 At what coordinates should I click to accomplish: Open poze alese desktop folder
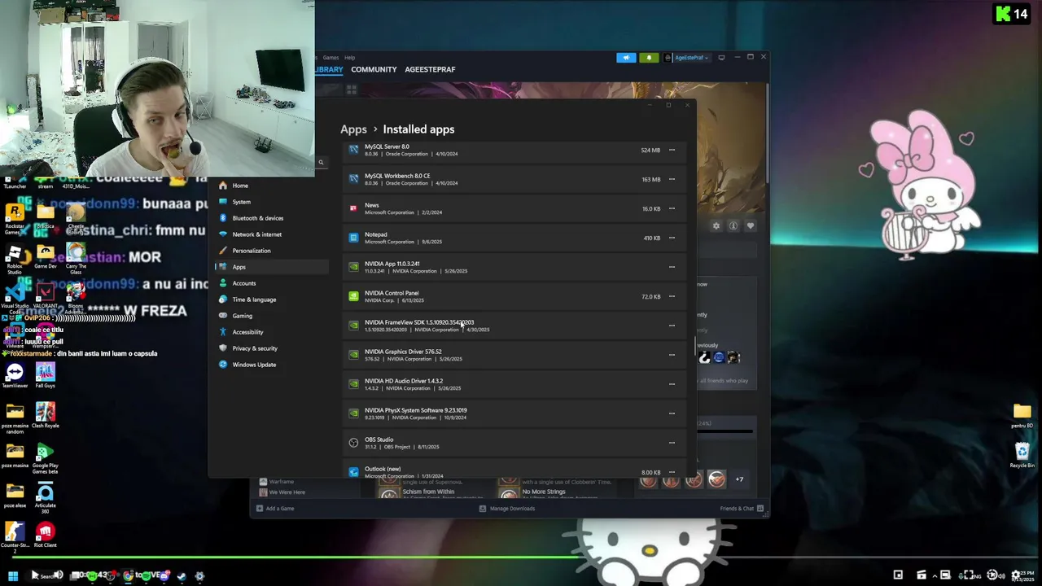15,495
